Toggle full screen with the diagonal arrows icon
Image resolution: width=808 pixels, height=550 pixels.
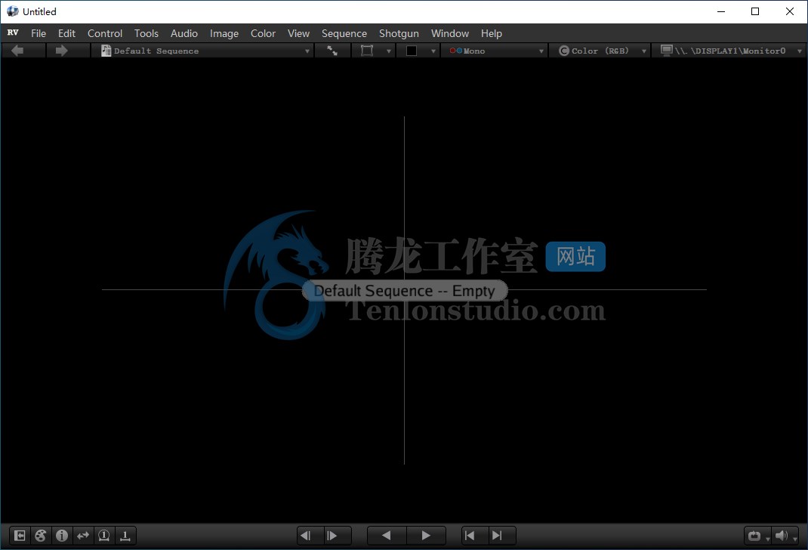click(x=332, y=51)
